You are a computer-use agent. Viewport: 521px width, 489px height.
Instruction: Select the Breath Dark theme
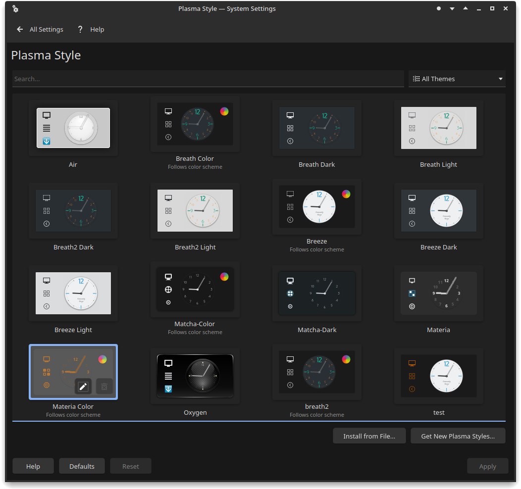[x=316, y=128]
